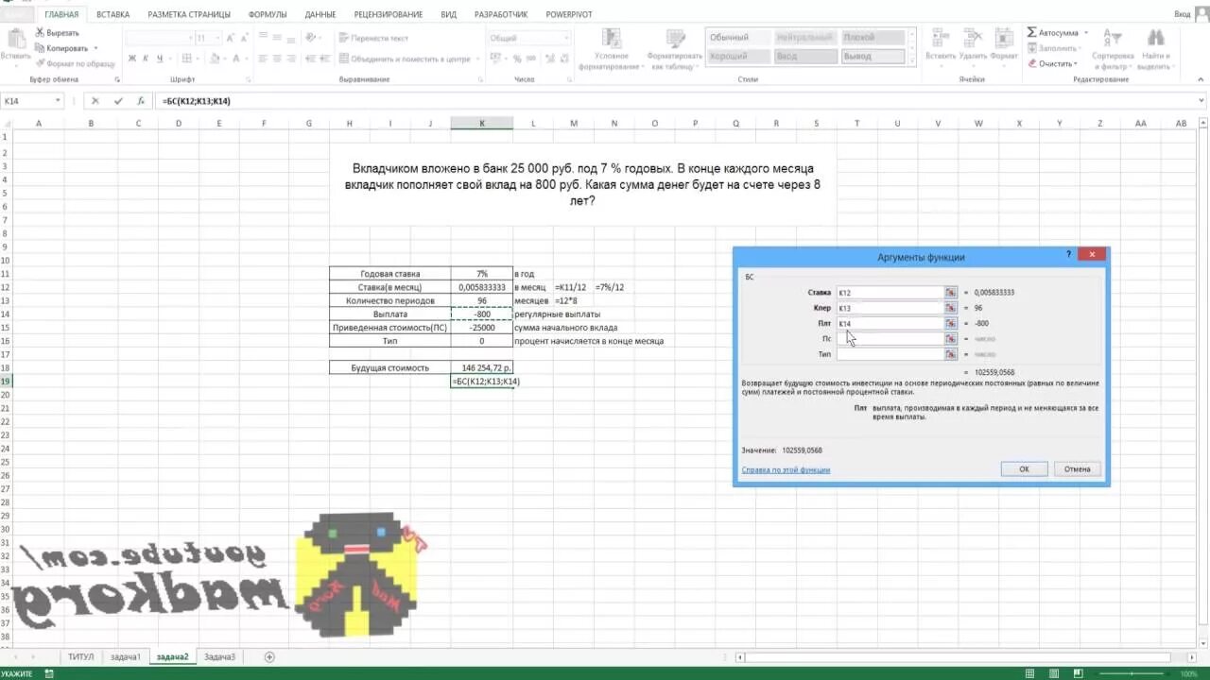The height and width of the screenshot is (680, 1210).
Task: Open the ДАННЫЕ ribbon tab
Action: (320, 14)
